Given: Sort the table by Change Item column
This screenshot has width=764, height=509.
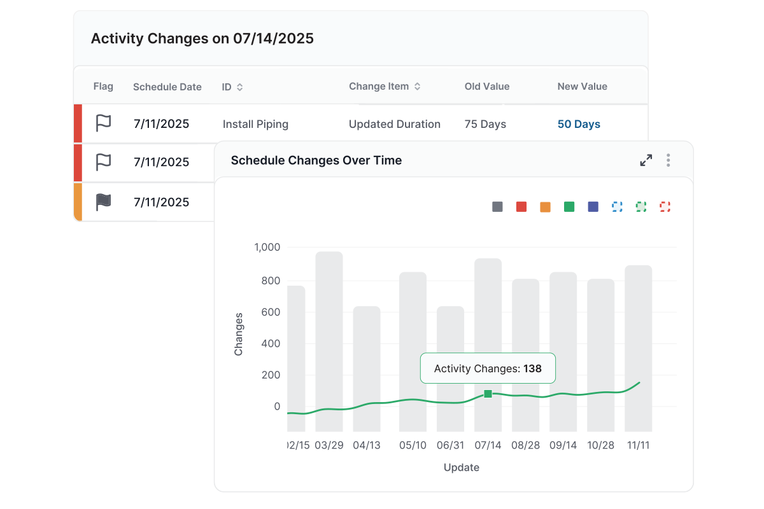Looking at the screenshot, I should [x=385, y=87].
